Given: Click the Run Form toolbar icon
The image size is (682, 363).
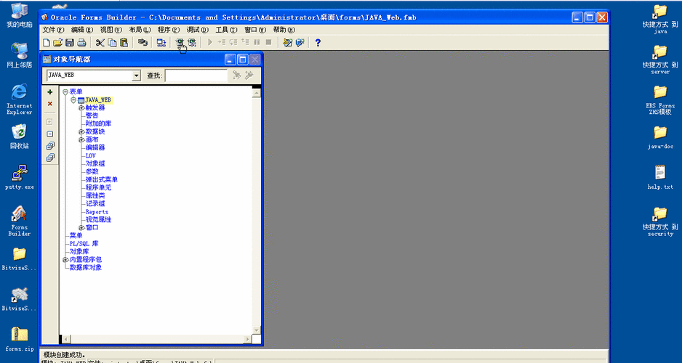Looking at the screenshot, I should coord(180,43).
